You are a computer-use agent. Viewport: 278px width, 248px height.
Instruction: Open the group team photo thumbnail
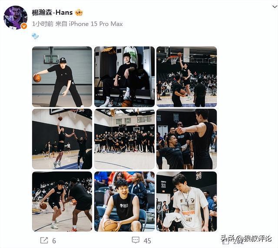(125, 139)
